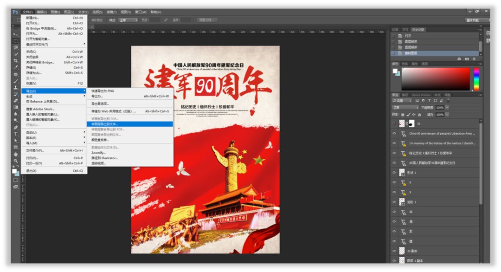Click the layers panel vertical scrollbar
Viewport: 501px width, 272px height.
pyautogui.click(x=481, y=163)
